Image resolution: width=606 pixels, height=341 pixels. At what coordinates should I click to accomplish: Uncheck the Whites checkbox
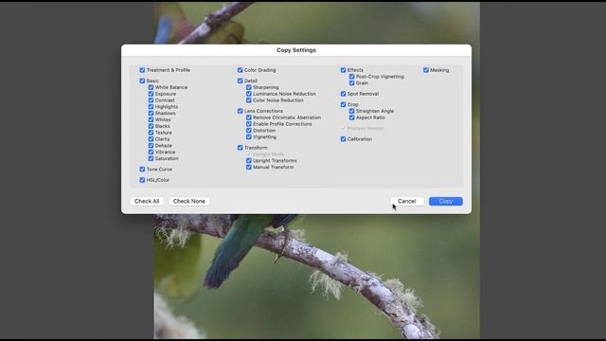(151, 120)
